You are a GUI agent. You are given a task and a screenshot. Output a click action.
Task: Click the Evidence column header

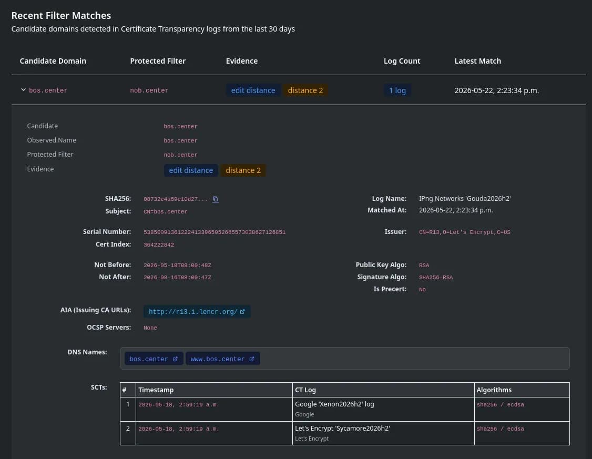(242, 61)
